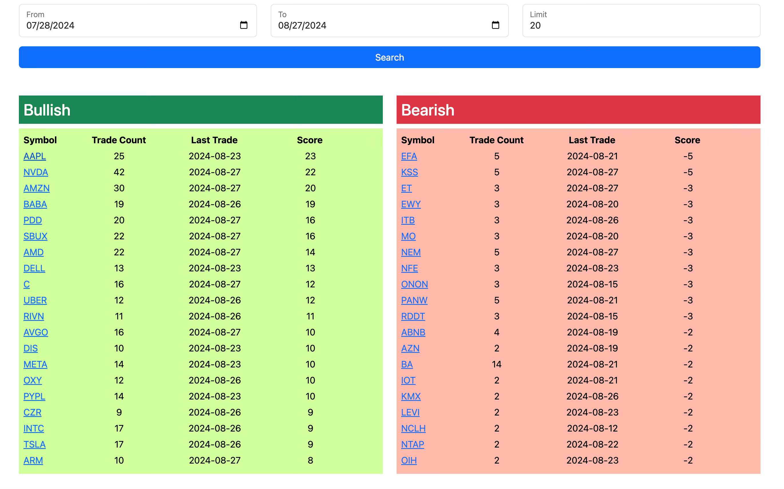Click BA's trade count value 14
The height and width of the screenshot is (489, 784).
[x=497, y=364]
